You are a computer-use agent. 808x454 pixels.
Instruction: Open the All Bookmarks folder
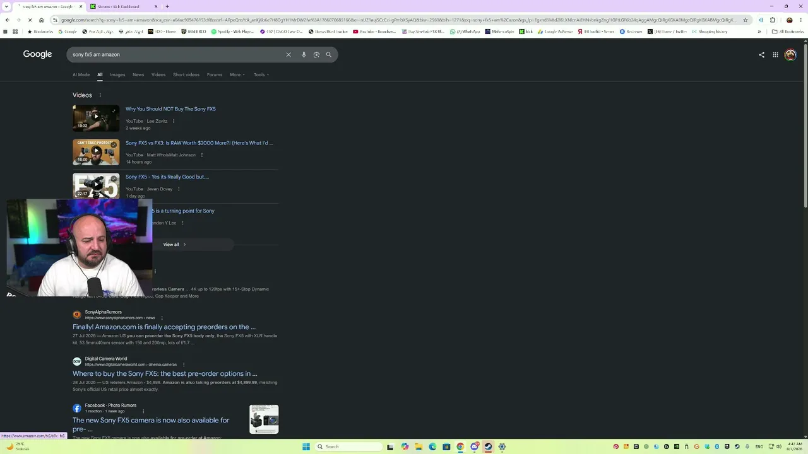[787, 32]
